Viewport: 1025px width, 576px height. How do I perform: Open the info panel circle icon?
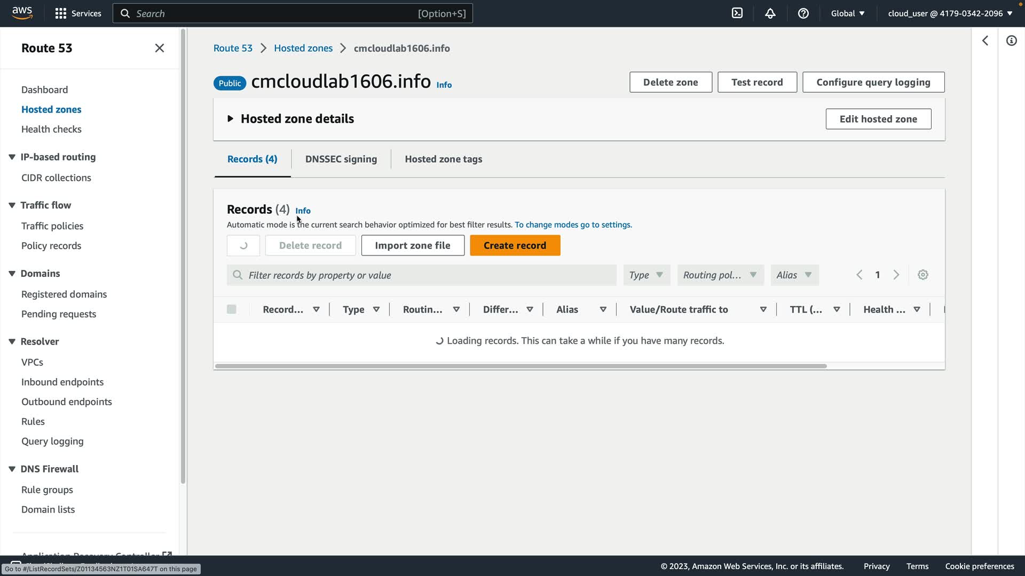1011,41
